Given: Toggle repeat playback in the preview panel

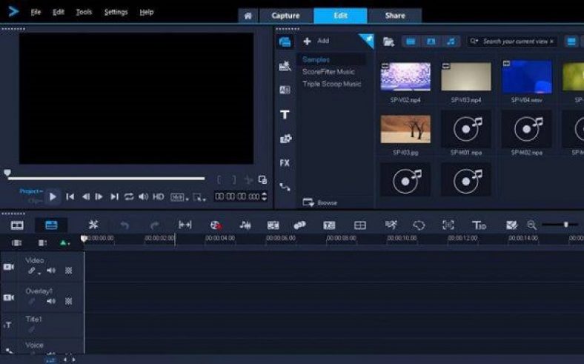Looking at the screenshot, I should [x=129, y=196].
